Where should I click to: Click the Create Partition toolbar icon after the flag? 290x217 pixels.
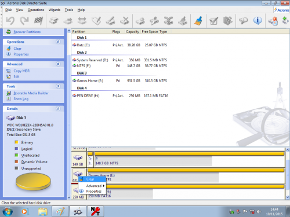click(x=54, y=21)
